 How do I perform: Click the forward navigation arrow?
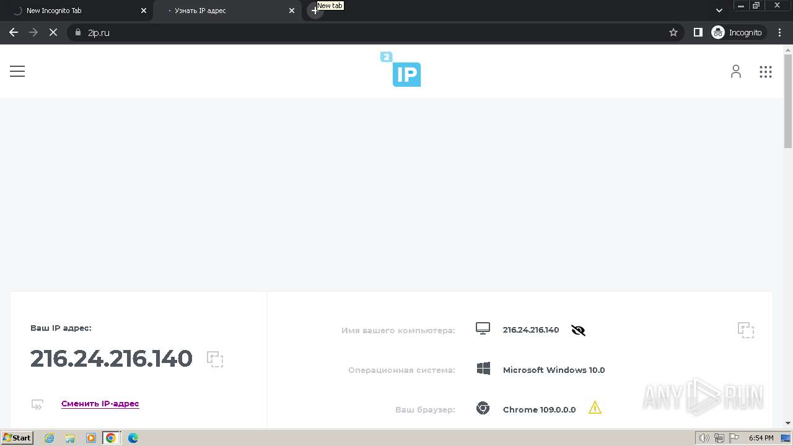pyautogui.click(x=33, y=32)
